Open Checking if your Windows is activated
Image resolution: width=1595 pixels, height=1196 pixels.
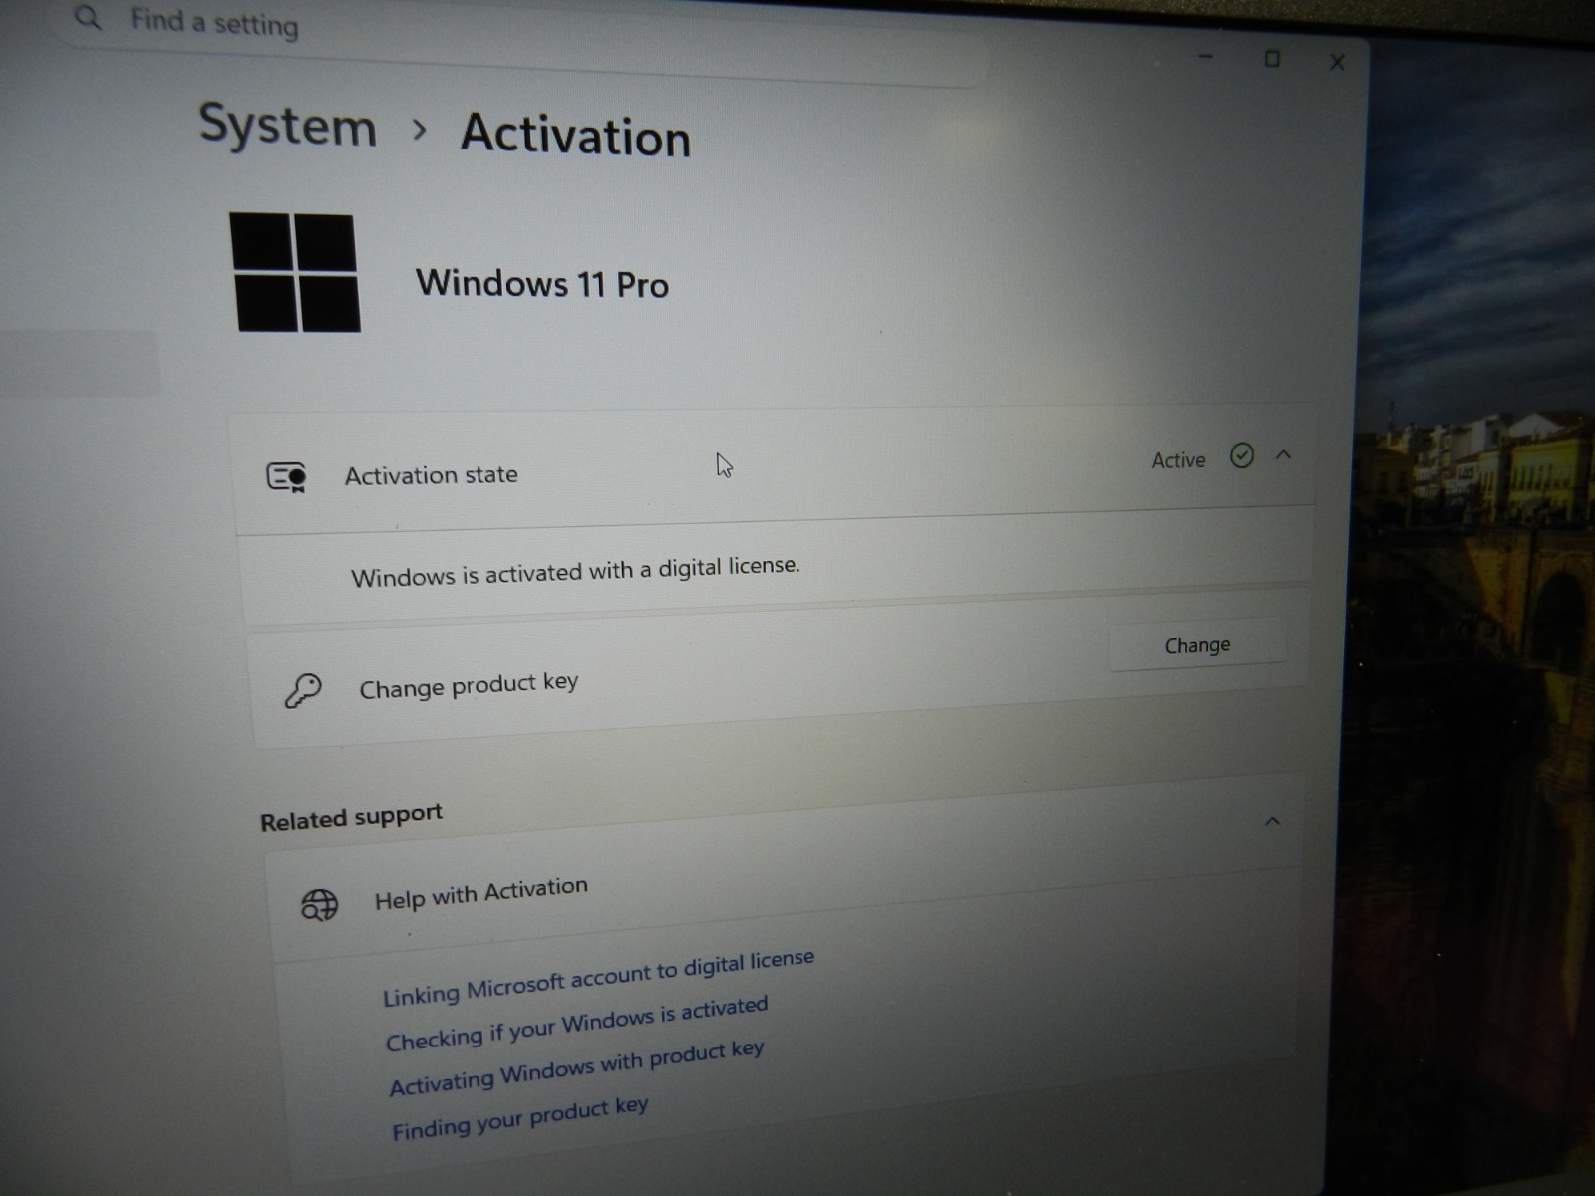pyautogui.click(x=576, y=1024)
